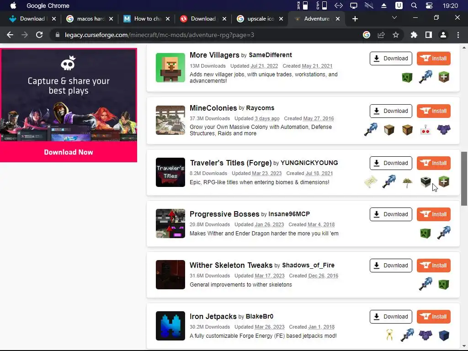
Task: Switch to the 'How to cha' tab
Action: (x=146, y=19)
